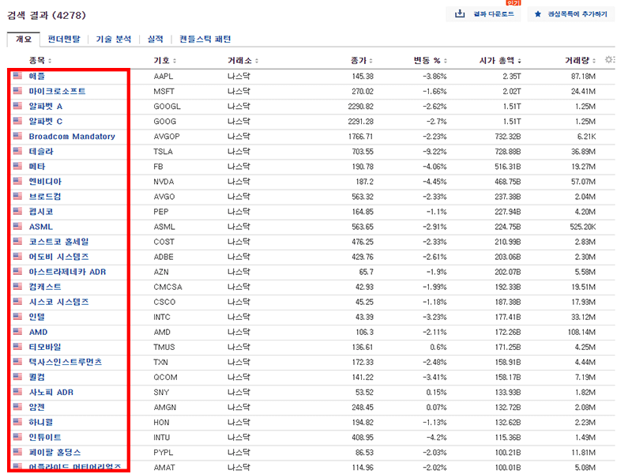Image resolution: width=632 pixels, height=474 pixels.
Task: Switch to the 기술 분석 tab
Action: tap(114, 39)
